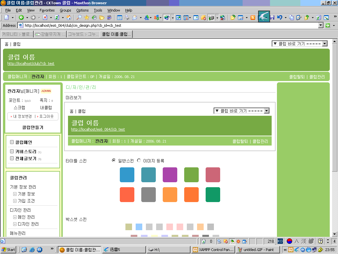The width and height of the screenshot is (338, 254).
Task: Open the orange RSS feed icon
Action: 253,18
